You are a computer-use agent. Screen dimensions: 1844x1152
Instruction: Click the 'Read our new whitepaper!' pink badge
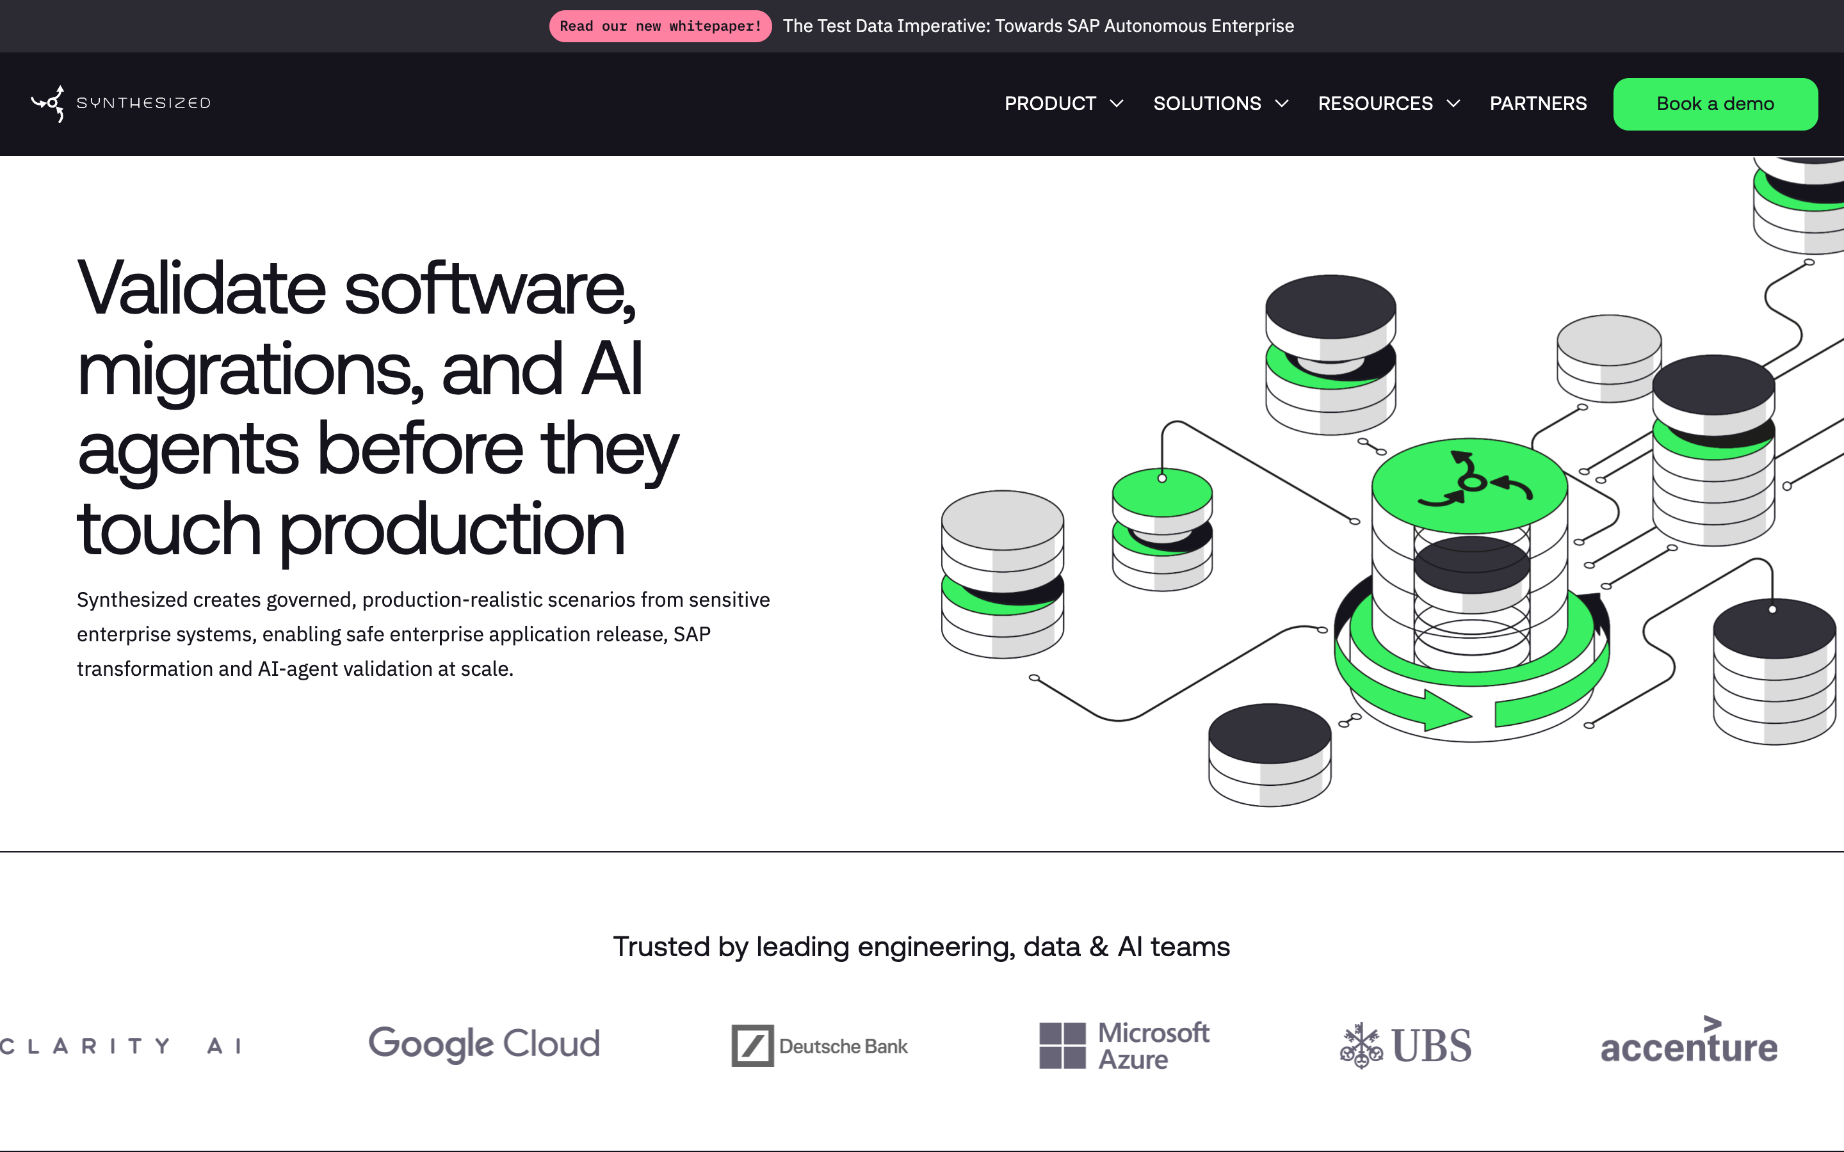click(660, 26)
